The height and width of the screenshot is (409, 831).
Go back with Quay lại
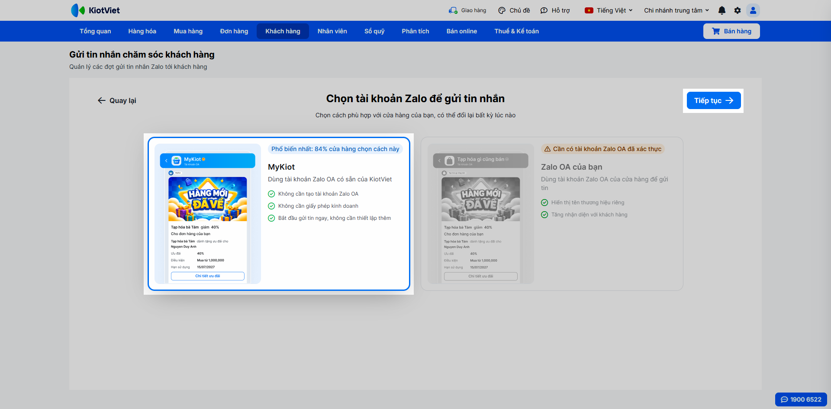117,100
